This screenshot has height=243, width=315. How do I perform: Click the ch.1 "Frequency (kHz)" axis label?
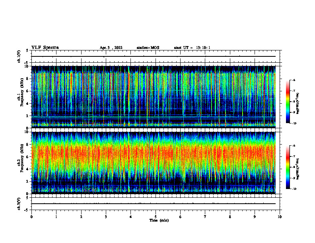tap(22, 92)
